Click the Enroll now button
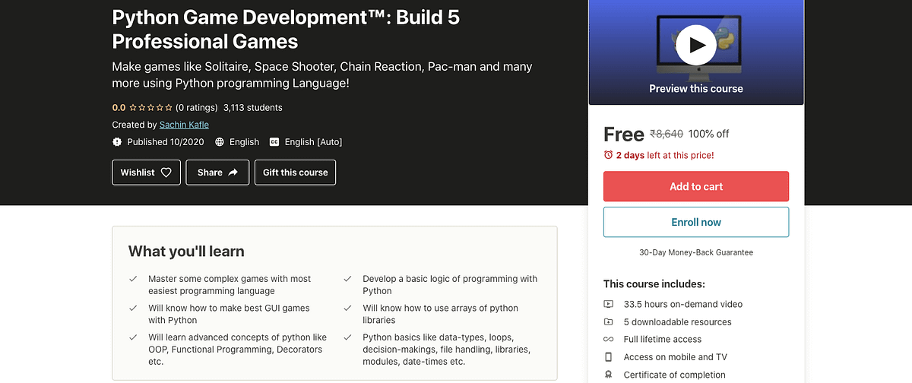 pyautogui.click(x=696, y=222)
